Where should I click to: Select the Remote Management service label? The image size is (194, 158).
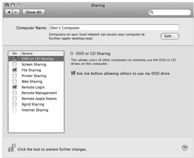(x=39, y=93)
